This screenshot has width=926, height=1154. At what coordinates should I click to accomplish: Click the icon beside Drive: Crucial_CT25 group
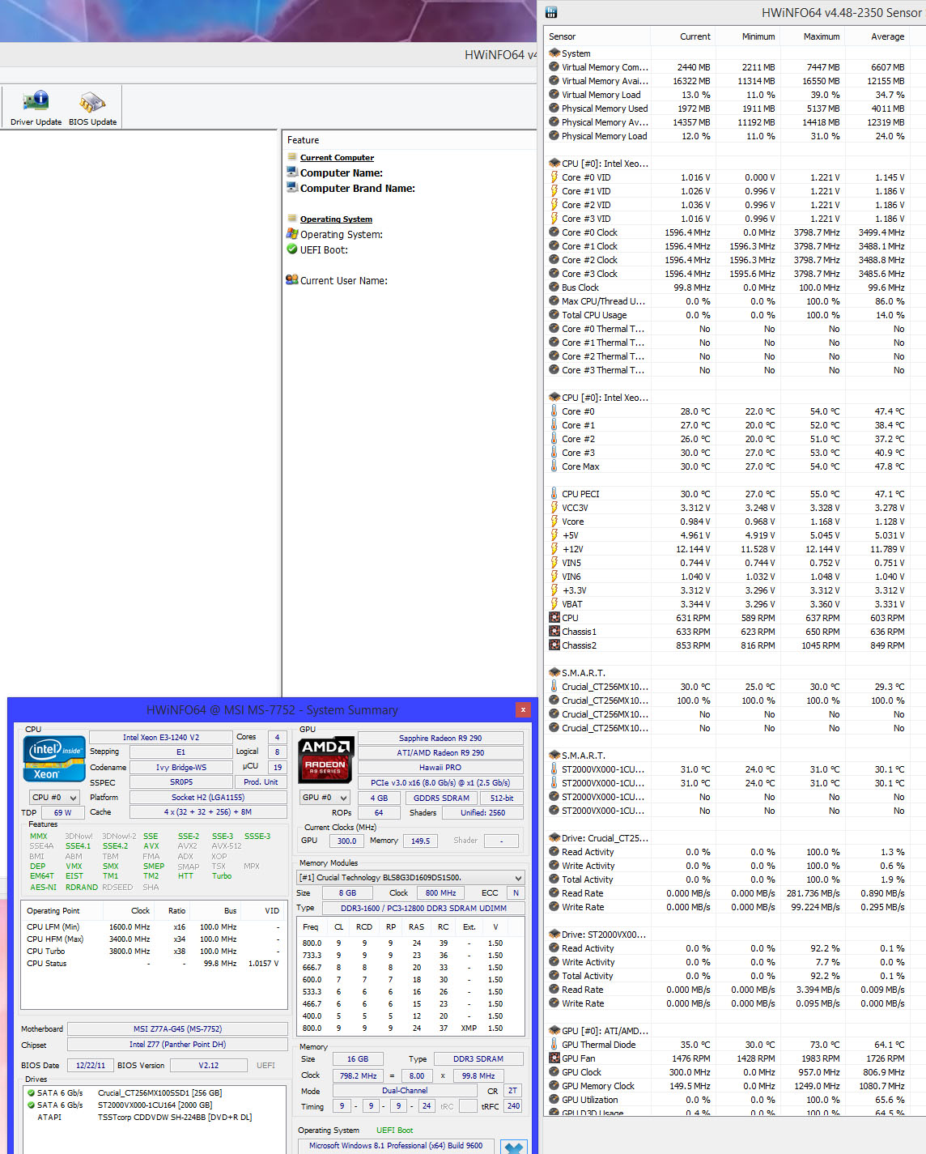[x=554, y=838]
